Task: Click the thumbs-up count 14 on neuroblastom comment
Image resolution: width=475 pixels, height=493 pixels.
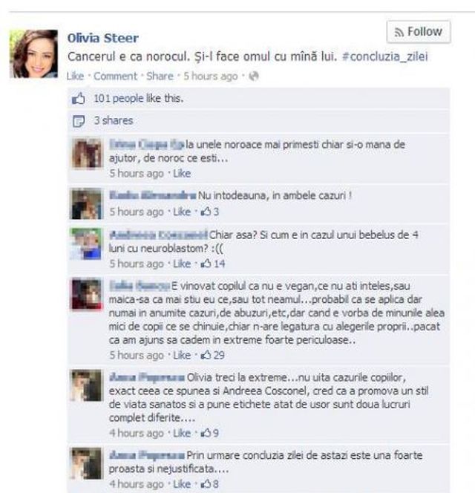Action: point(213,264)
